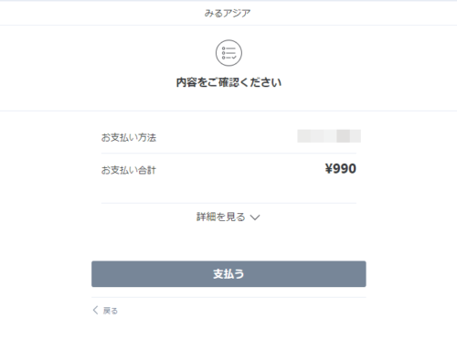Click the back arrow chevron icon
This screenshot has width=457, height=361.
point(95,310)
